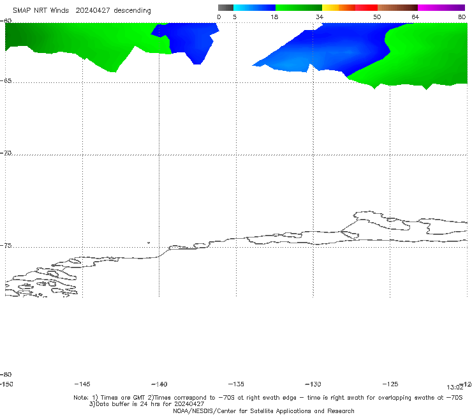The height and width of the screenshot is (415, 472).
Task: Click the gray segment of the color scale
Action: (225, 8)
